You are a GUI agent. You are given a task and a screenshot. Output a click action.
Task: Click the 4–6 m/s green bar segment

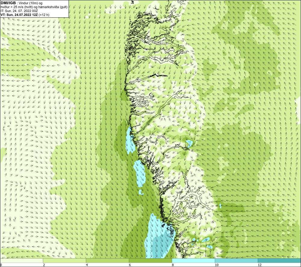pos(107,260)
